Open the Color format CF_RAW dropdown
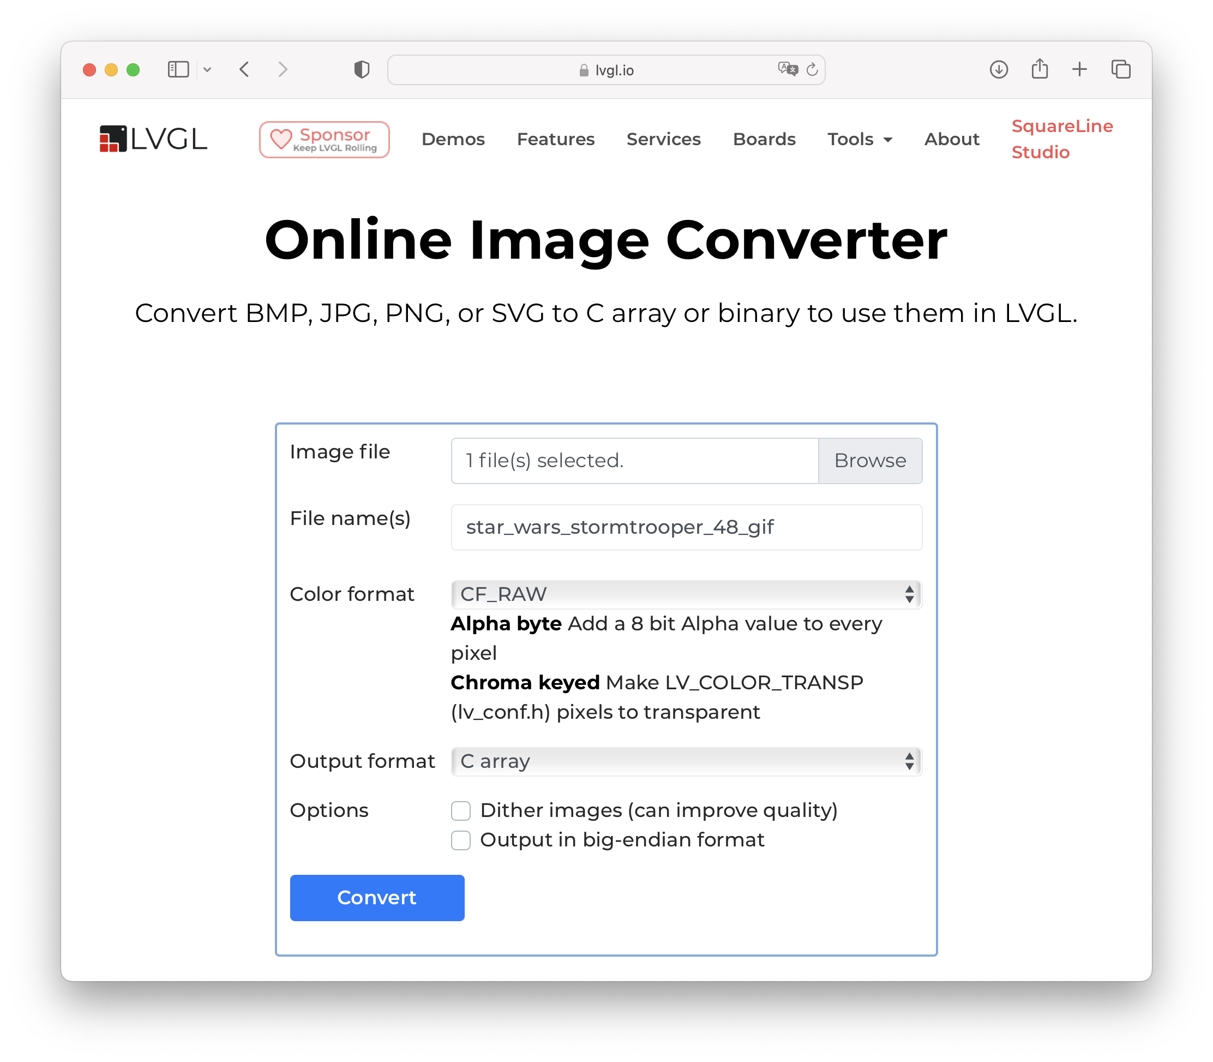Screen dimensions: 1213x1062 pyautogui.click(x=686, y=594)
